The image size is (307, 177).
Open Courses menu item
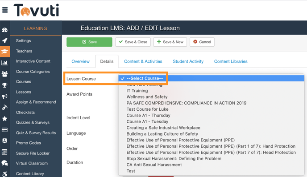click(24, 81)
